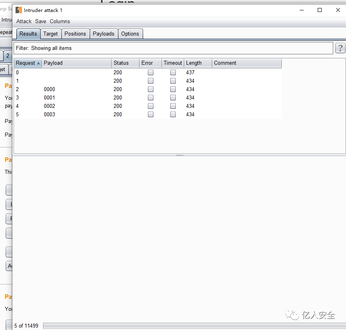Toggle Timeout checkbox for payload 0003
The height and width of the screenshot is (330, 346).
[173, 114]
